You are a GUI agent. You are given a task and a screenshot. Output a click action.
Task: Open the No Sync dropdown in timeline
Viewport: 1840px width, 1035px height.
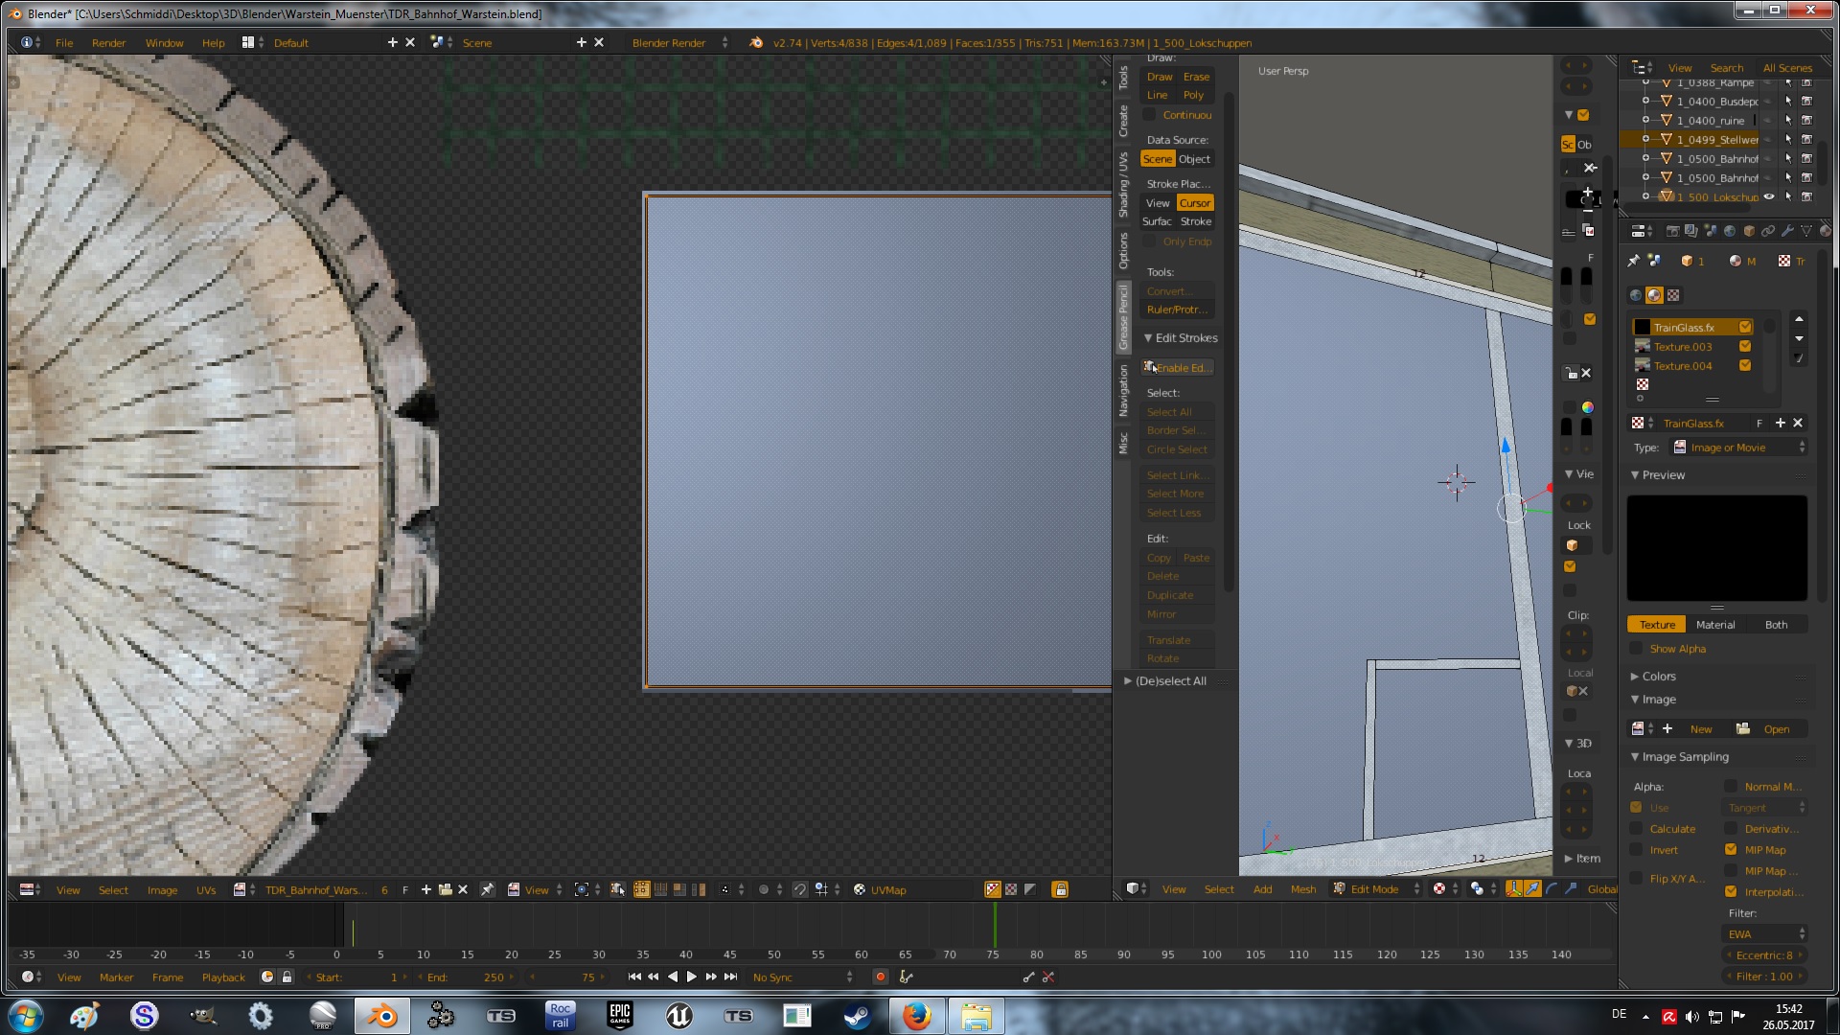click(801, 977)
